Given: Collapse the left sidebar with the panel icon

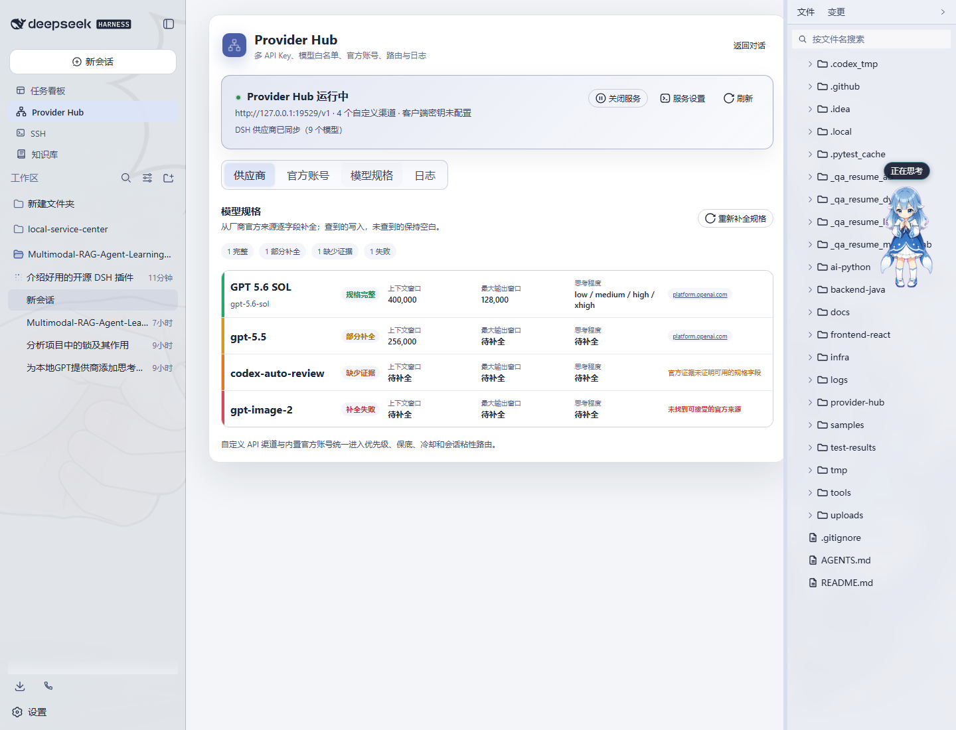Looking at the screenshot, I should coord(169,24).
